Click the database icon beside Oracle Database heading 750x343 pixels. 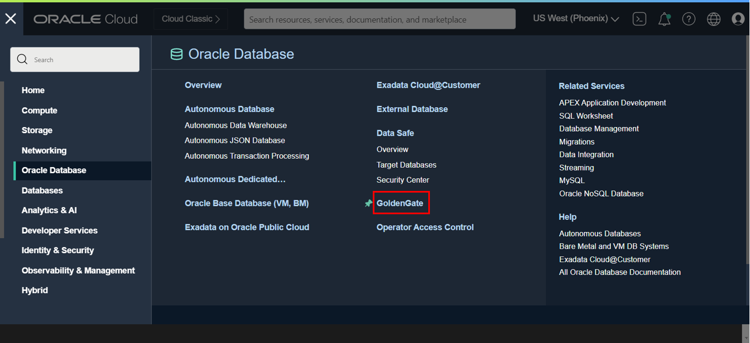pos(176,54)
